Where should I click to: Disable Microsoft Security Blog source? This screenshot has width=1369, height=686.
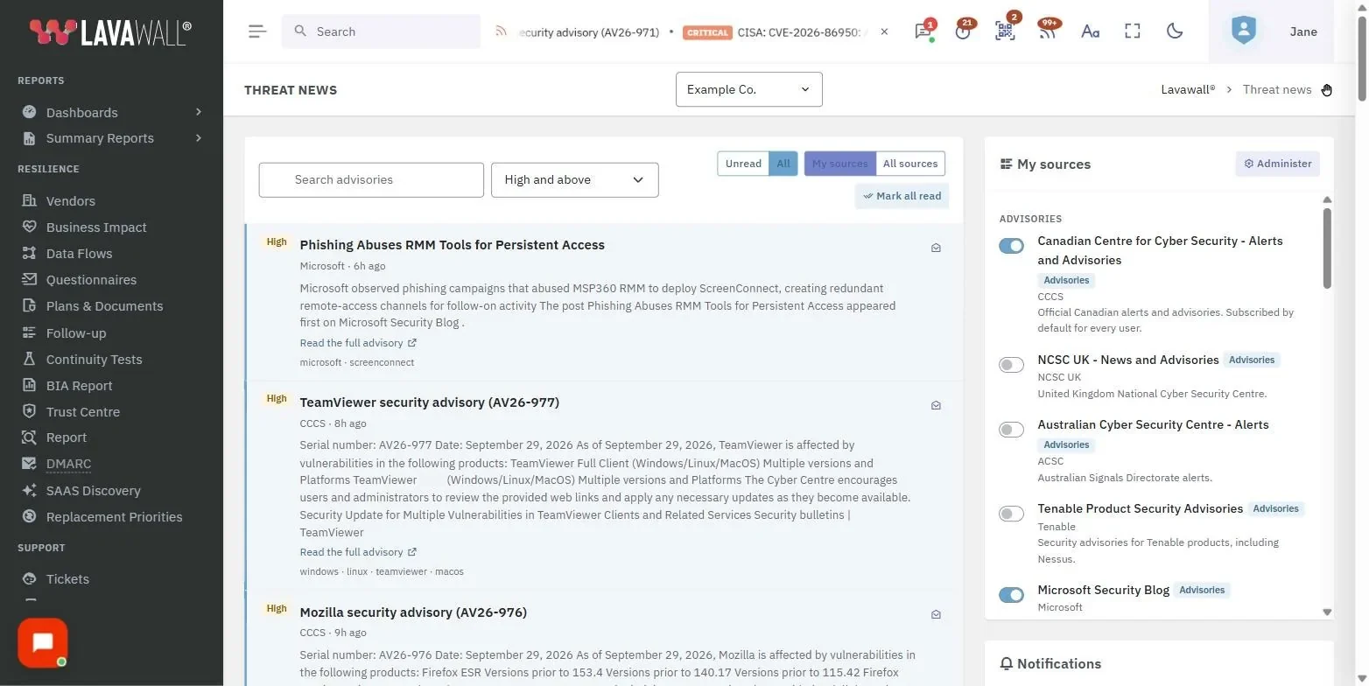pos(1011,595)
